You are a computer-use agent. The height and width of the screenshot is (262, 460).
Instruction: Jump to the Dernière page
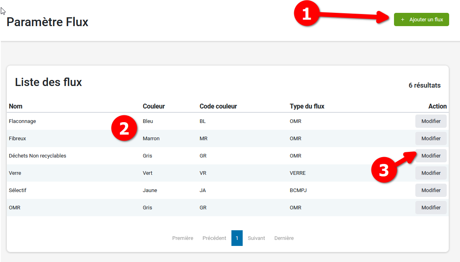(x=284, y=238)
